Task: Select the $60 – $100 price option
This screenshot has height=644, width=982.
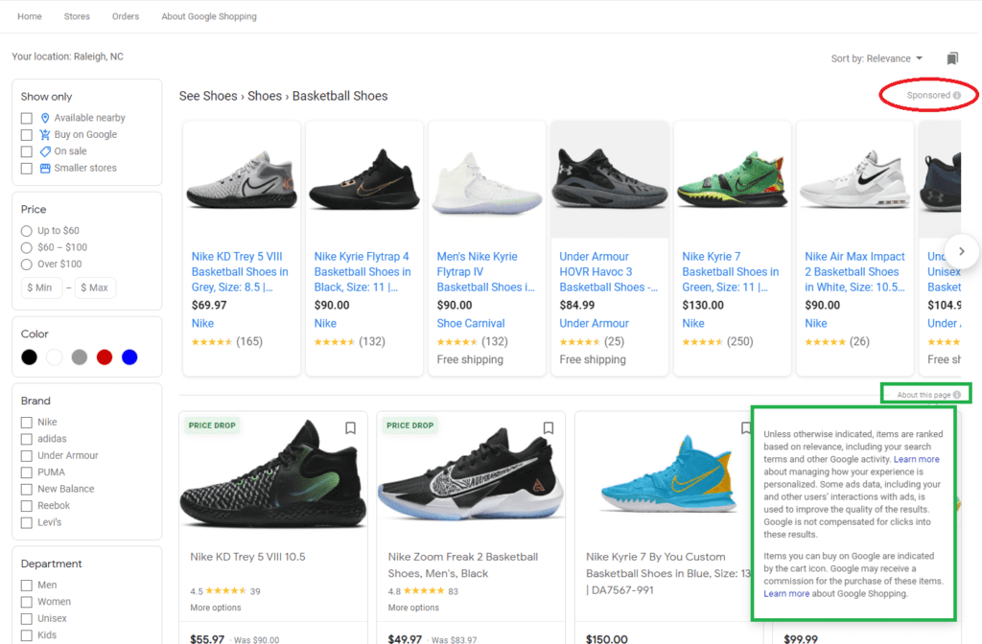Action: (x=26, y=248)
